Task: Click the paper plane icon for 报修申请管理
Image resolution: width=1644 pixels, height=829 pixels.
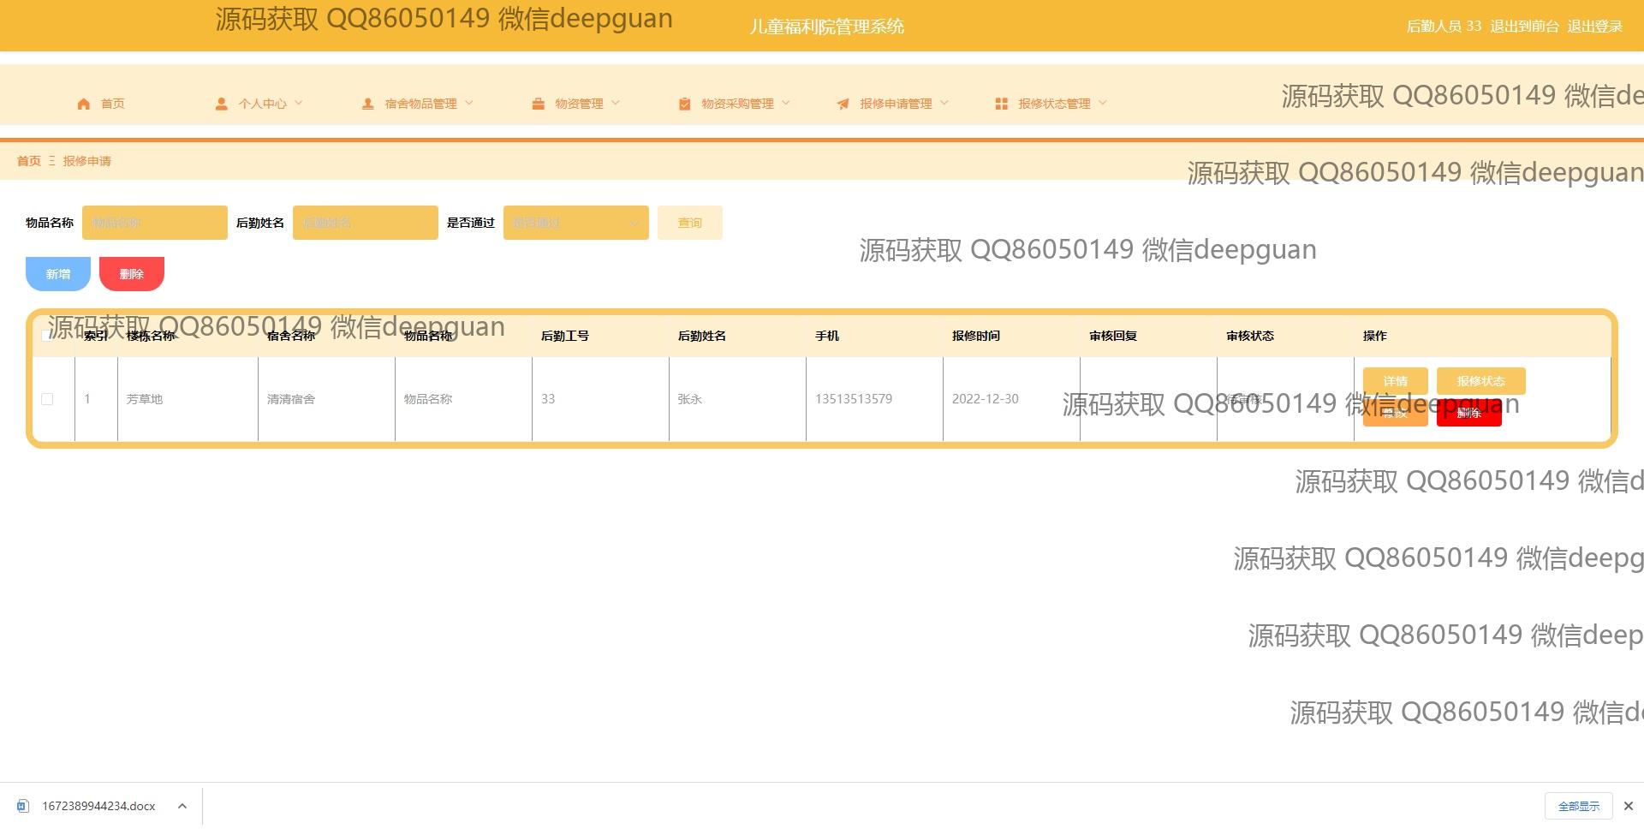Action: pyautogui.click(x=843, y=104)
